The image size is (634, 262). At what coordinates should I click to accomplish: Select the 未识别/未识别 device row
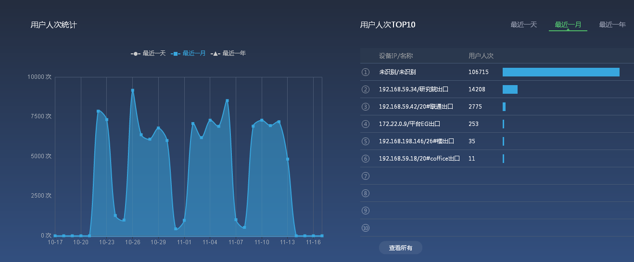(x=397, y=72)
